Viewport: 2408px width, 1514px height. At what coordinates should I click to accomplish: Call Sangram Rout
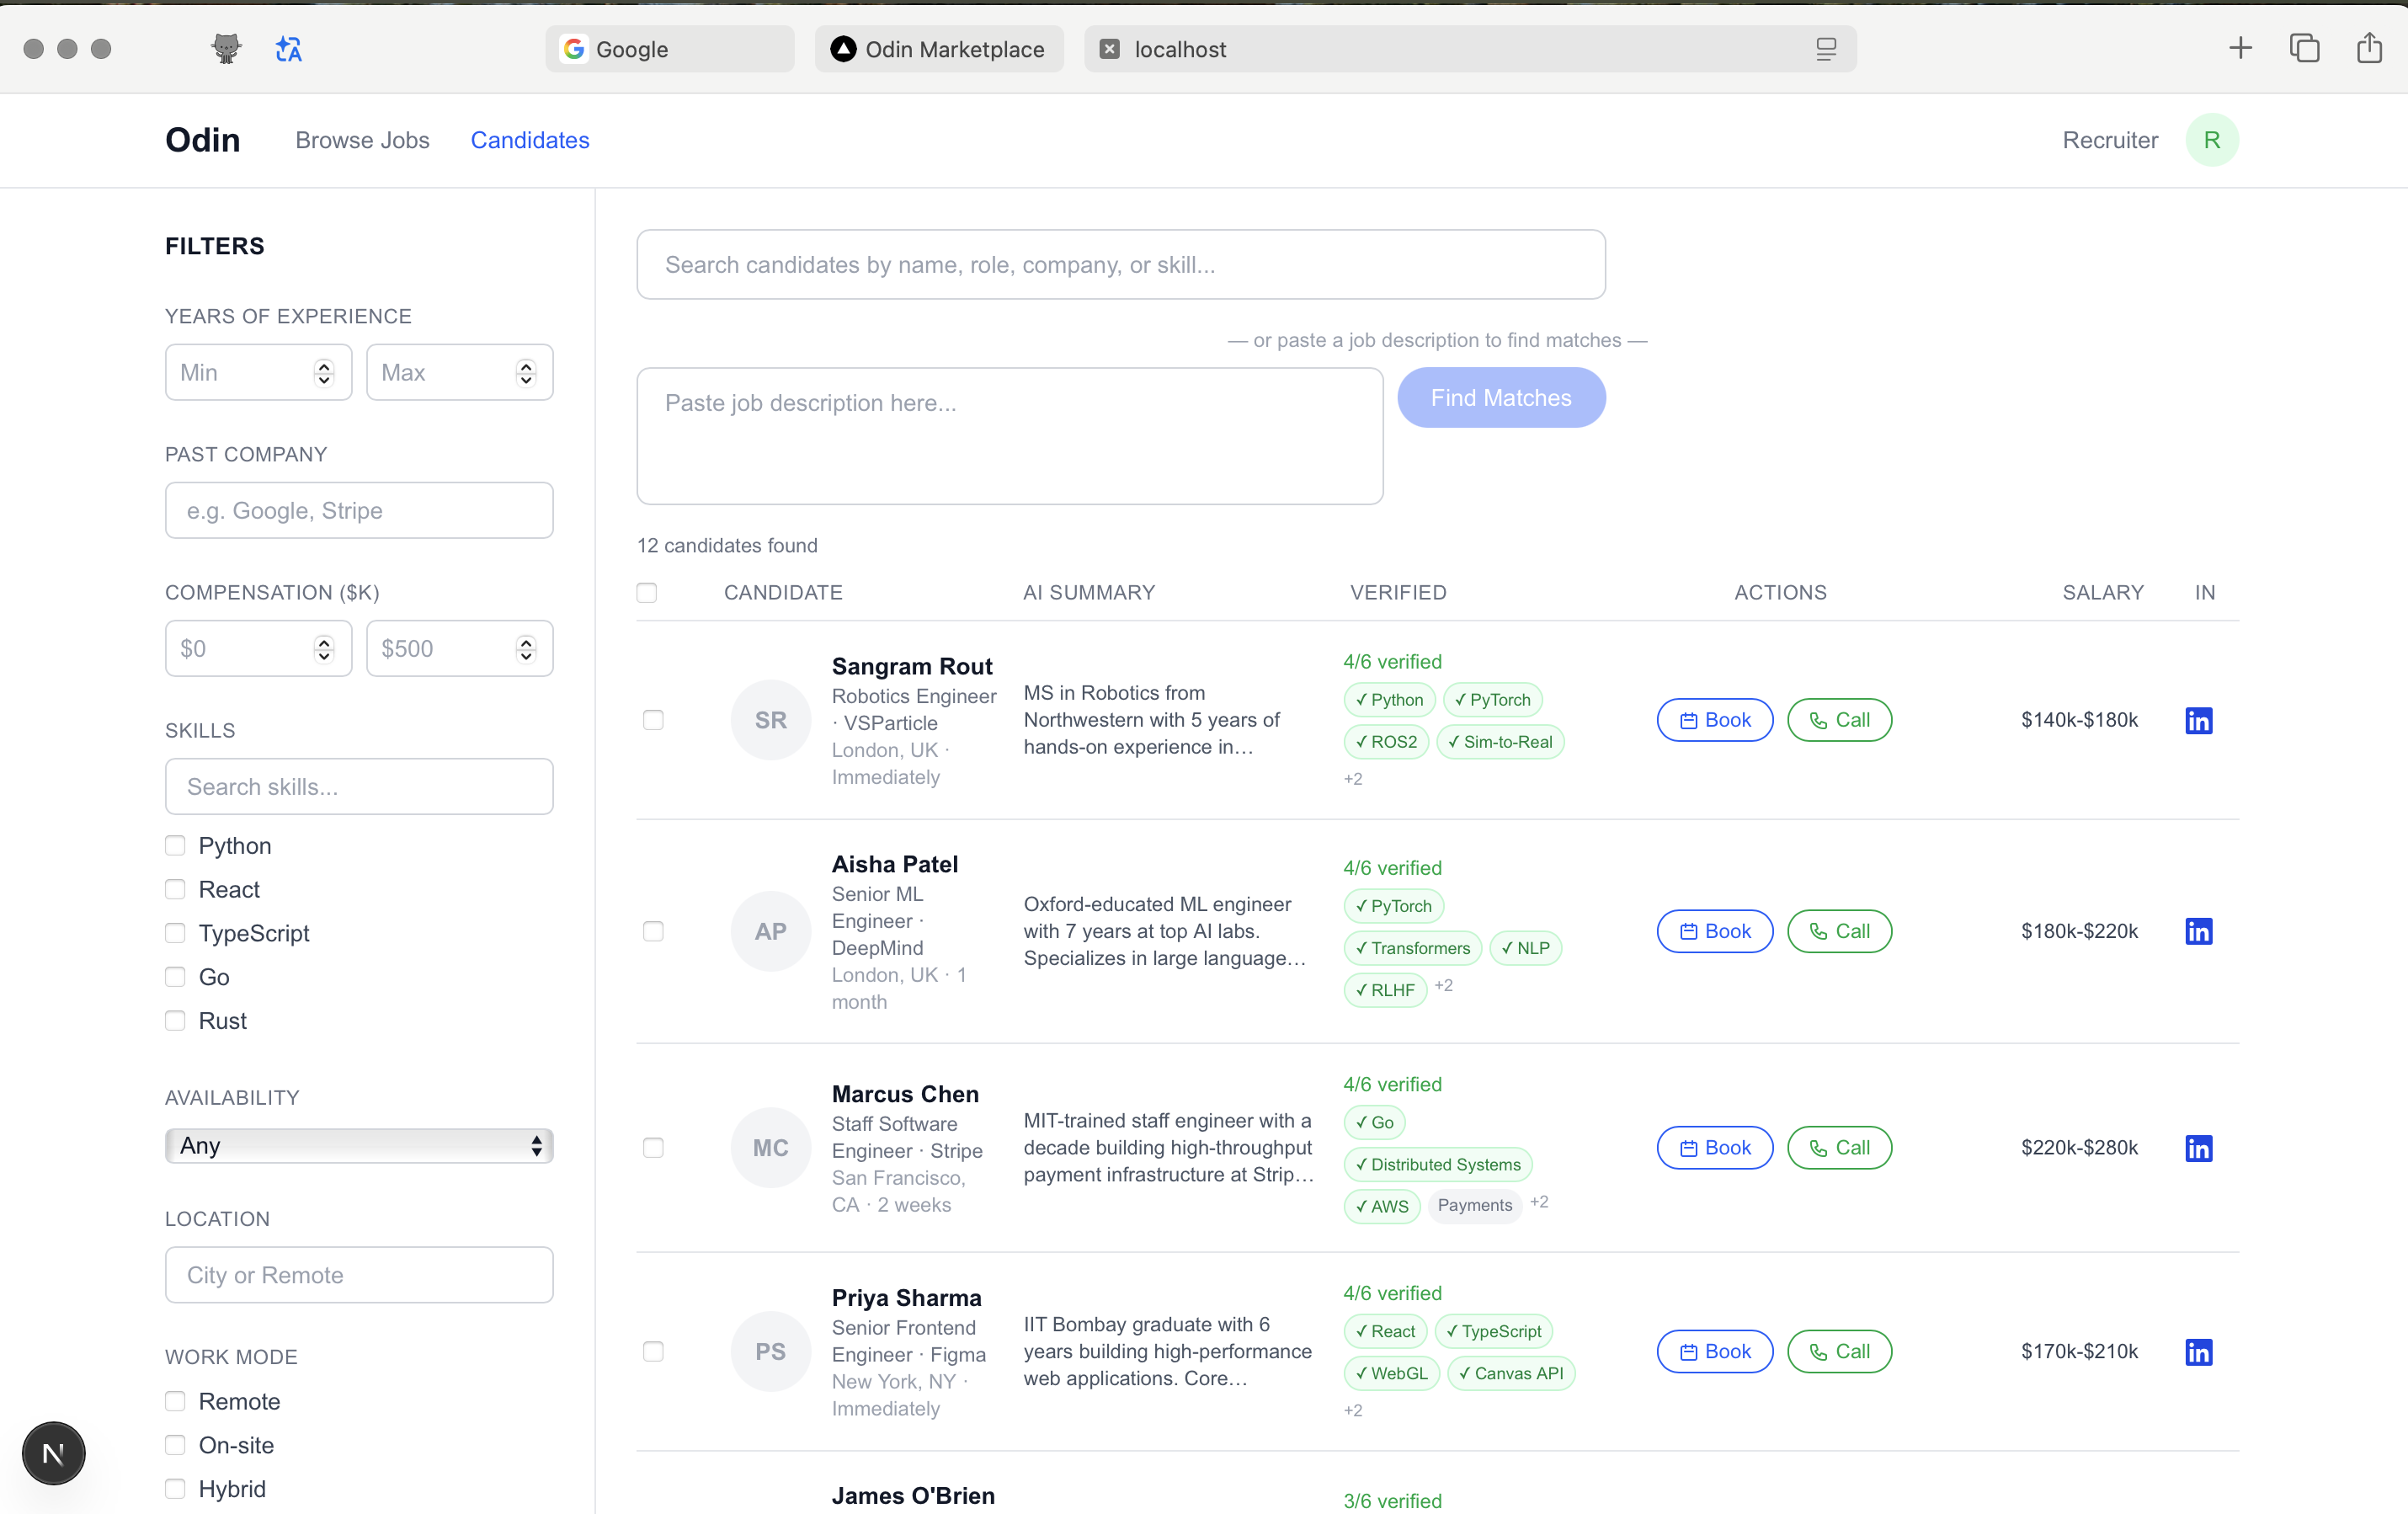(x=1839, y=720)
